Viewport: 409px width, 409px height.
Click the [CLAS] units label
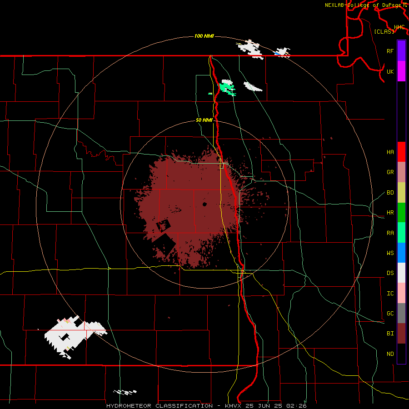(384, 31)
